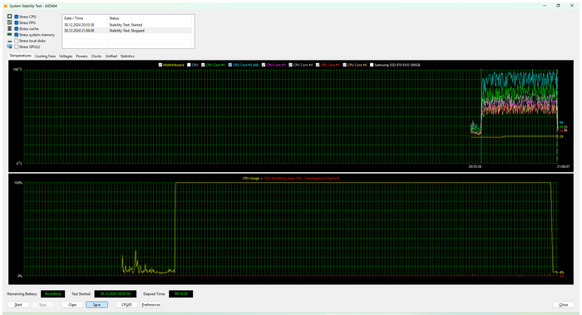Screen dimensions: 582x315
Task: Click the AIDA64 flame icon in title bar
Action: point(5,6)
